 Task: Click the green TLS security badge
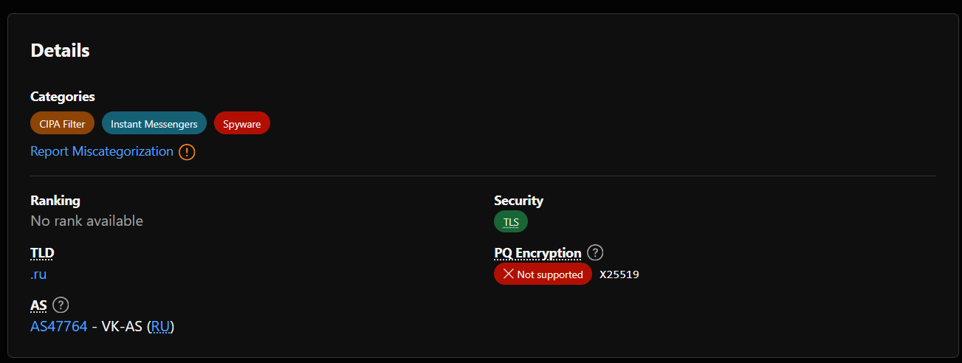click(x=511, y=222)
